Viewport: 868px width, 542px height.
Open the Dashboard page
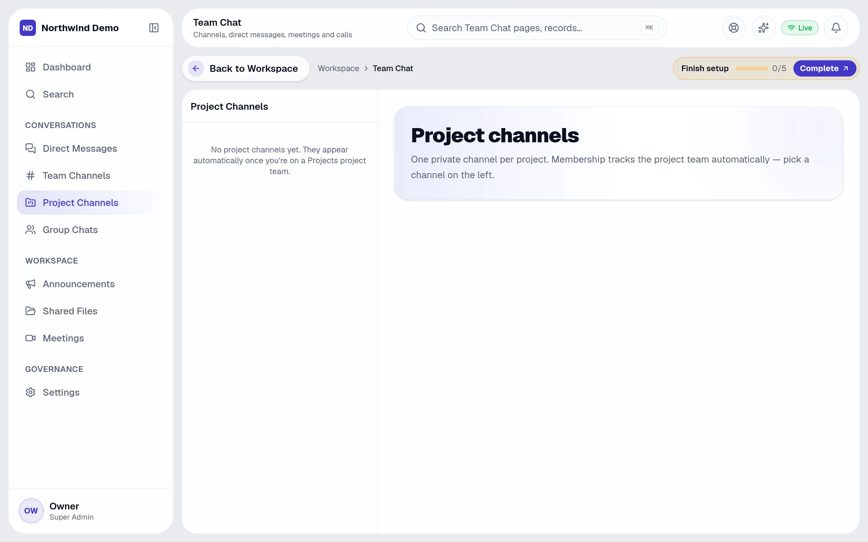[x=91, y=67]
